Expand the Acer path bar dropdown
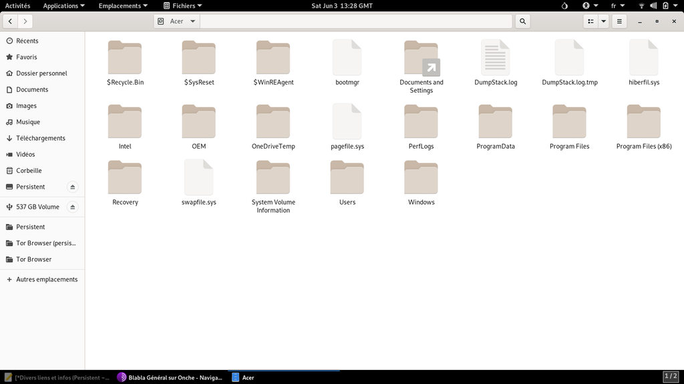This screenshot has width=684, height=384. [193, 21]
